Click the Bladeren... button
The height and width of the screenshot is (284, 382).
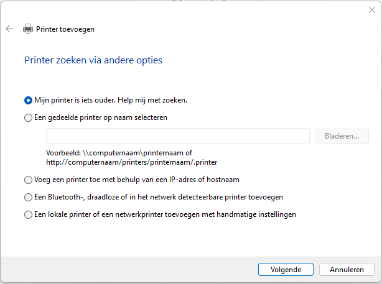click(x=342, y=136)
